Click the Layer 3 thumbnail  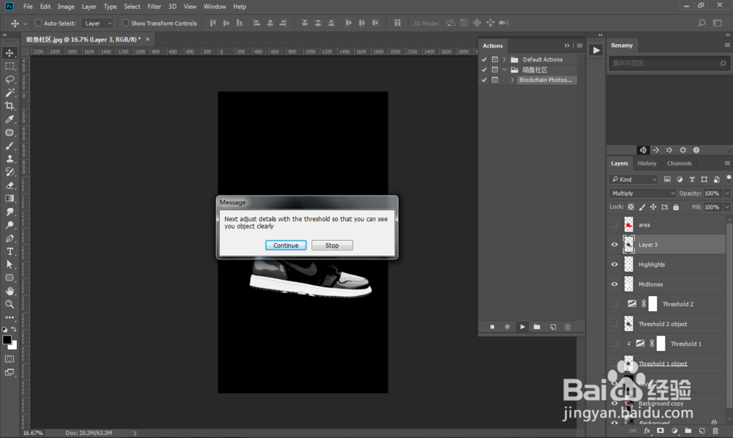tap(629, 245)
